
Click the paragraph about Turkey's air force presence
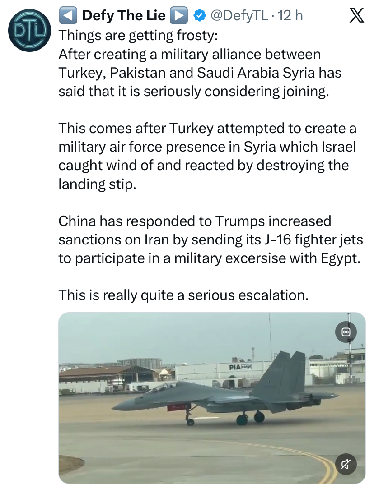pos(207,156)
